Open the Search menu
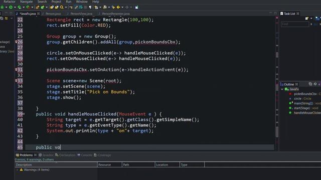321x180 pixels. [42, 1]
